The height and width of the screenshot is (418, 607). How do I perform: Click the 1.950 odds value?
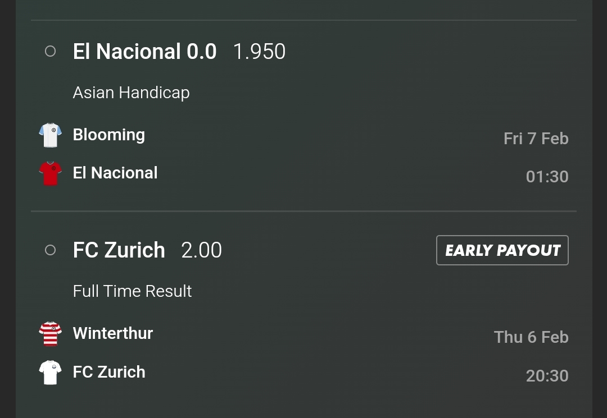[x=259, y=52]
